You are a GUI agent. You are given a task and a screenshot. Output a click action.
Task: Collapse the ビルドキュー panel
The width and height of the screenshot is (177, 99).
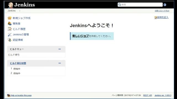[60, 49]
